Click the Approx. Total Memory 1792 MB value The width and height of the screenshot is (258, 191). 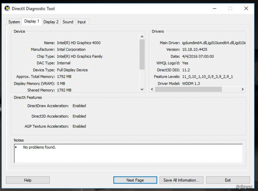tap(64, 77)
